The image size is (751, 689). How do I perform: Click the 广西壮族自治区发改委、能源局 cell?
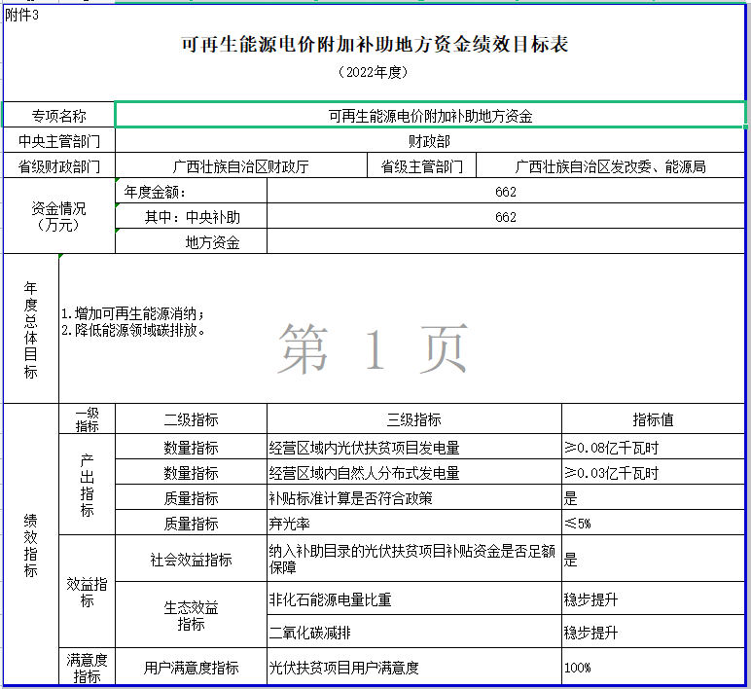click(610, 166)
